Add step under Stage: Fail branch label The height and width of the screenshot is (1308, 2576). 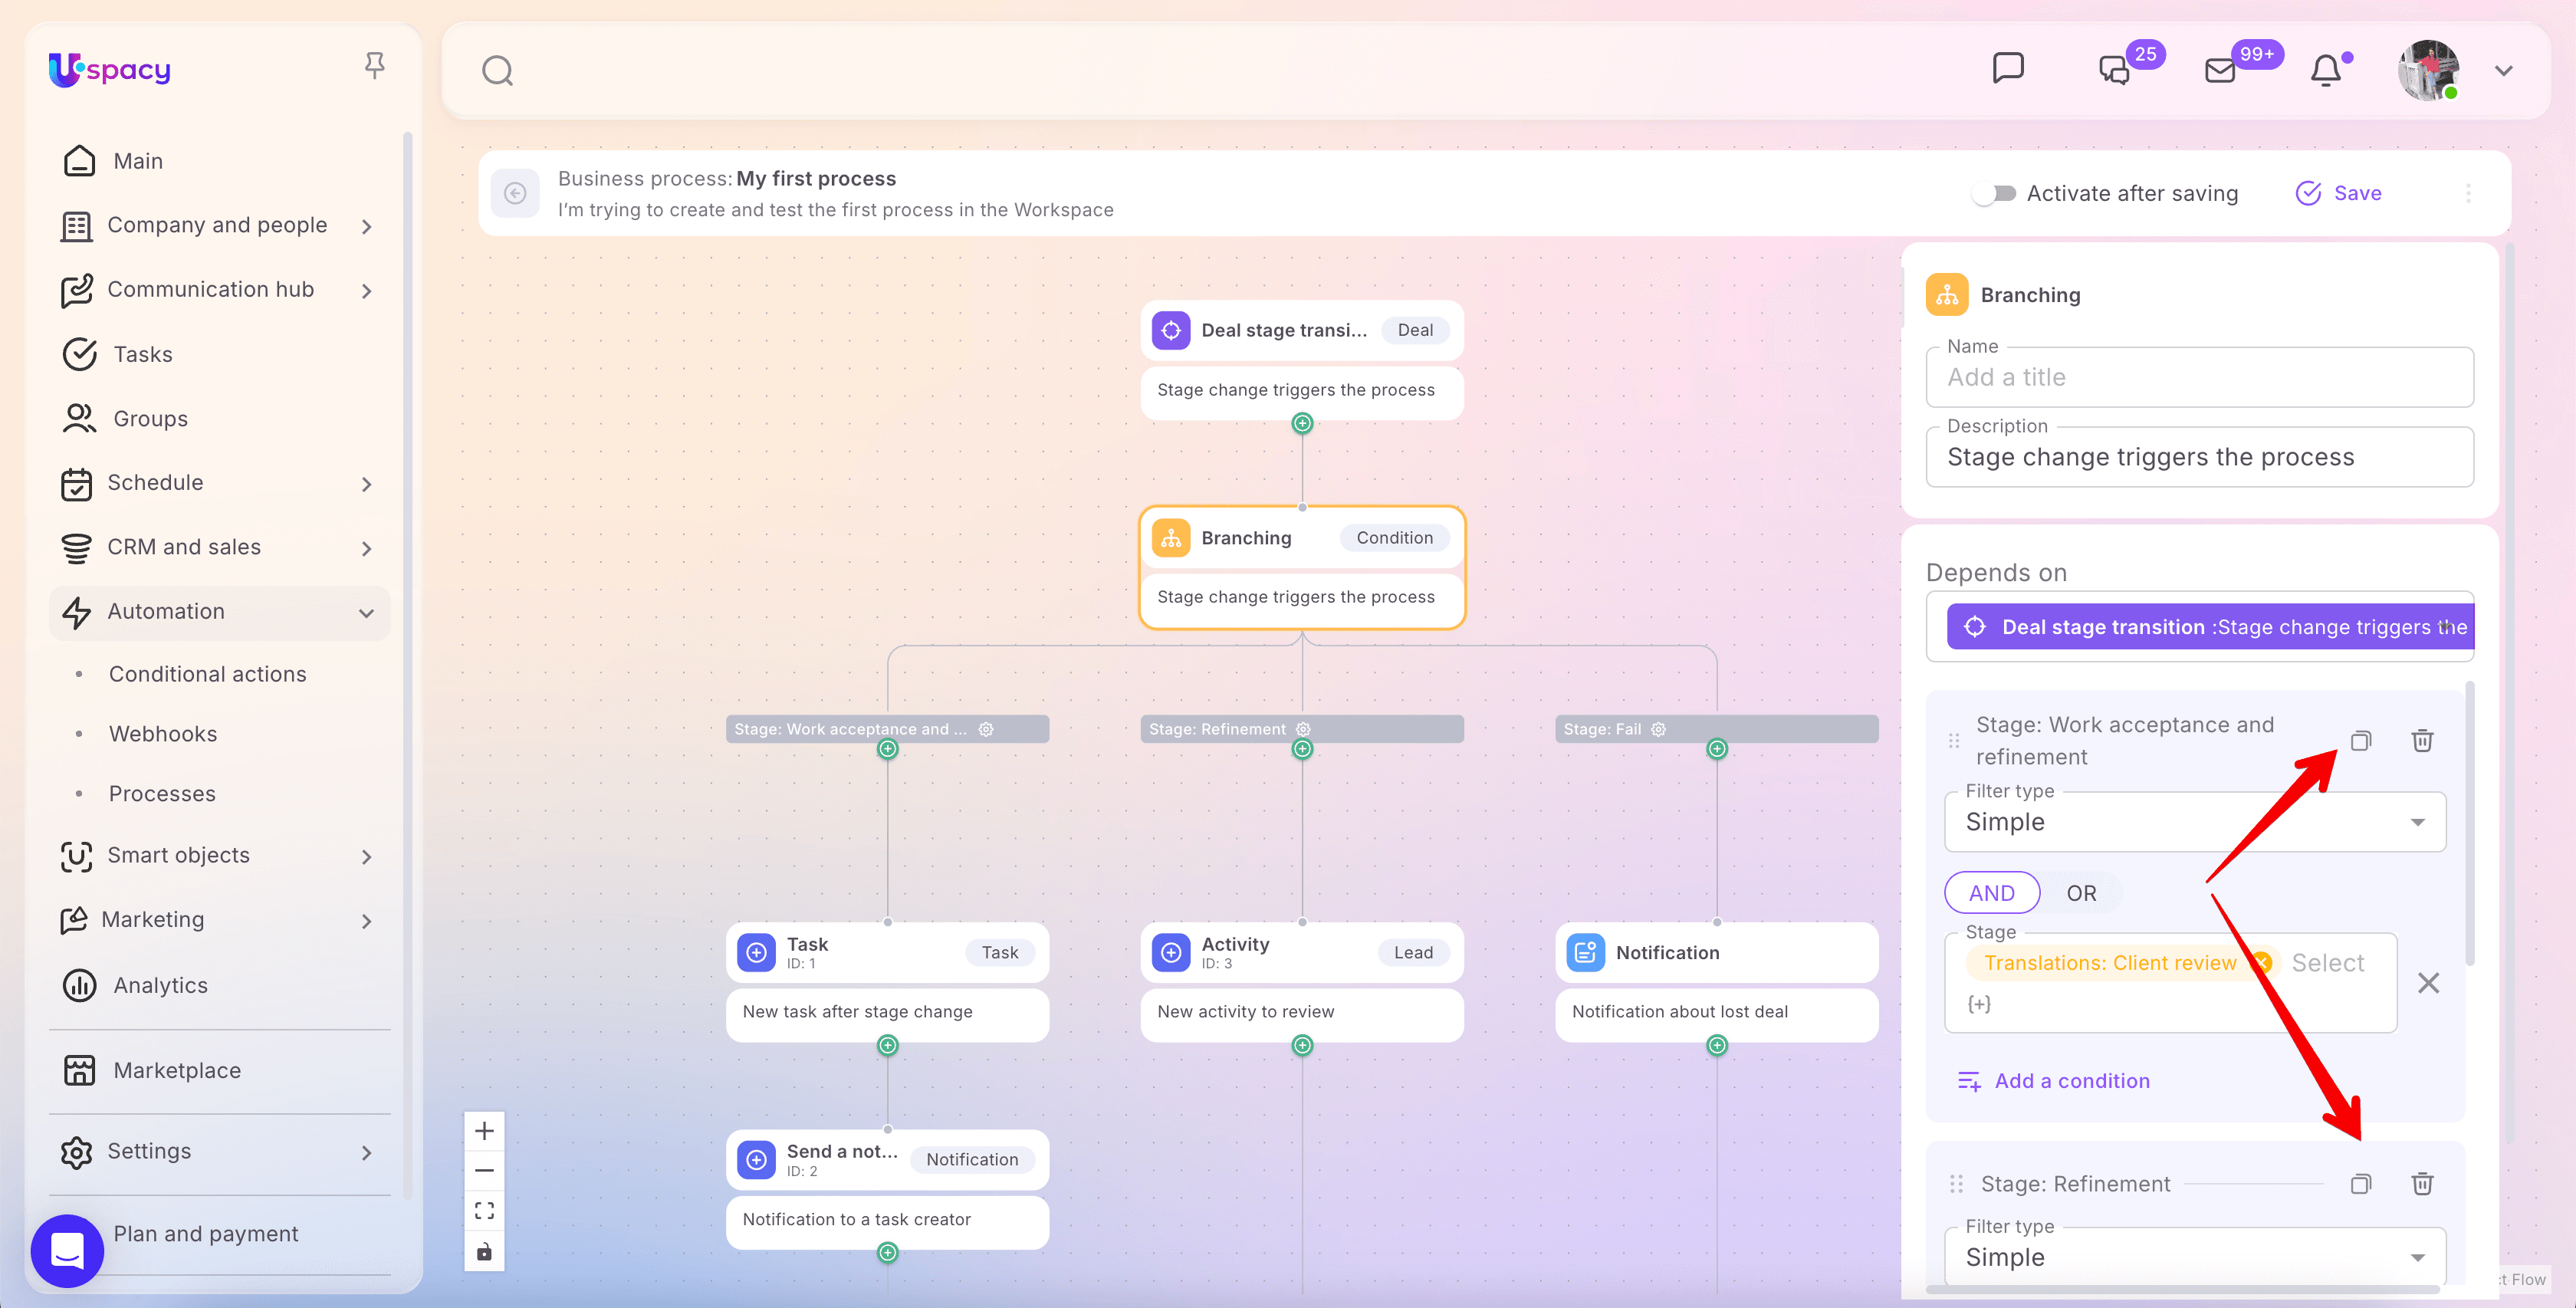coord(1717,749)
